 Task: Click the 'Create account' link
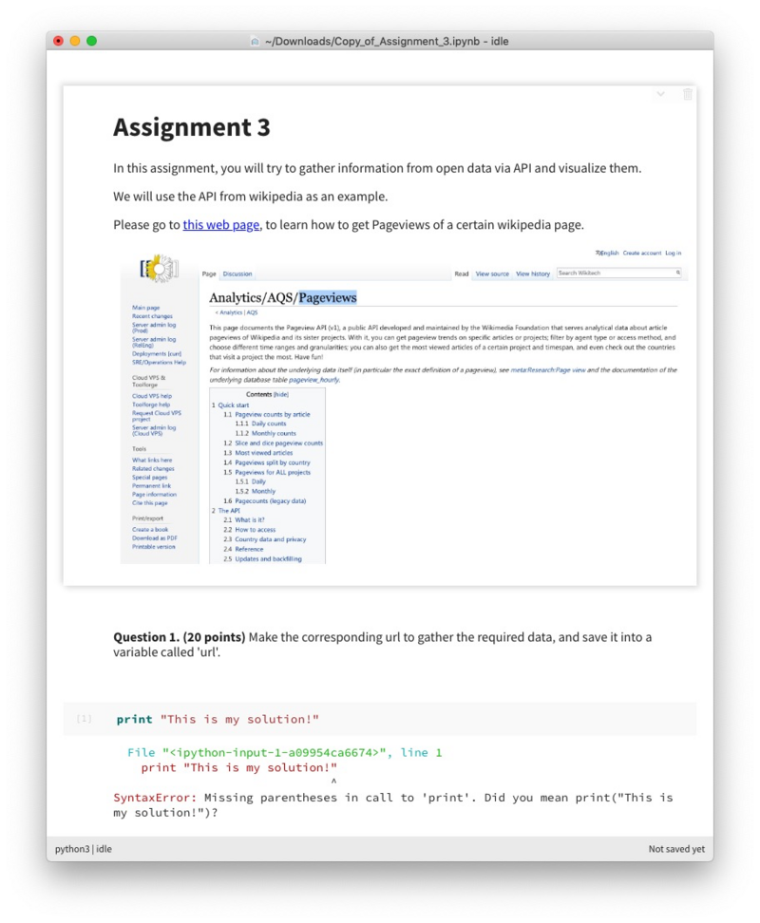pos(642,254)
